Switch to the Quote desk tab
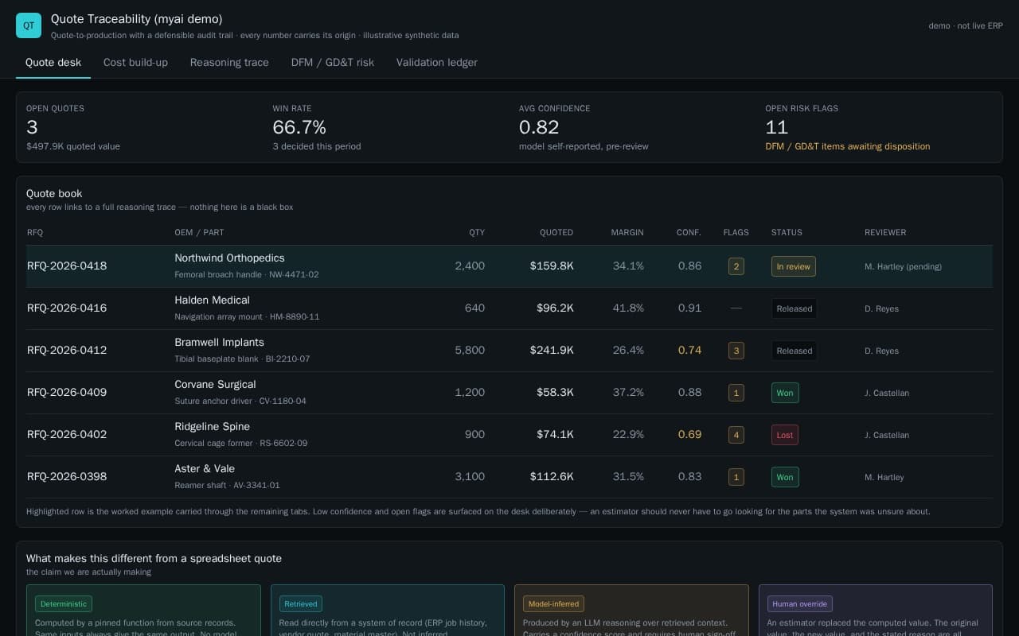Screen dimensions: 1019x636 click(53, 63)
